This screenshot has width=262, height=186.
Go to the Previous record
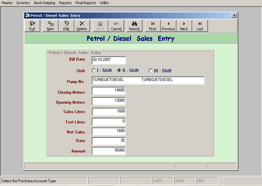[168, 26]
